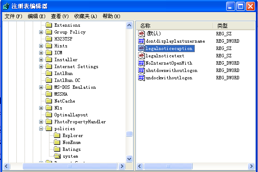Open the 帮助(H) menu

[111, 16]
